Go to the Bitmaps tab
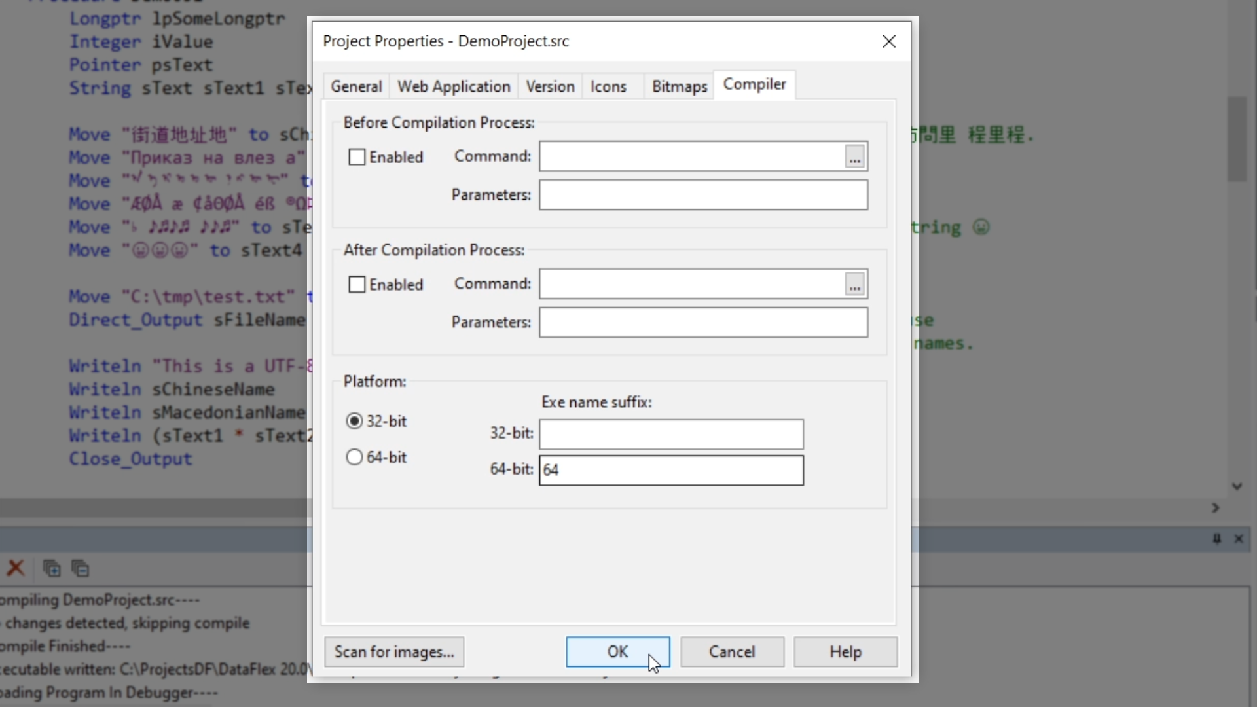The image size is (1257, 707). point(679,86)
